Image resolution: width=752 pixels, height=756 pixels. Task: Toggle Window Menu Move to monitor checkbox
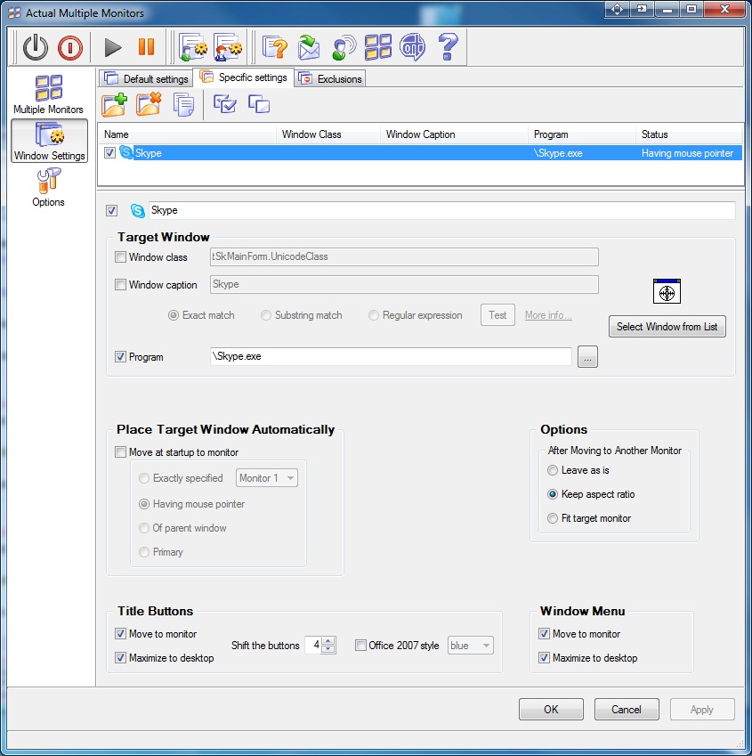pos(545,633)
